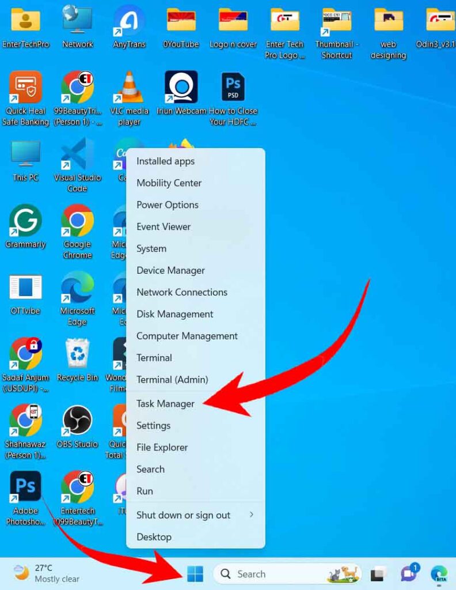Image resolution: width=456 pixels, height=590 pixels.
Task: Open the Iriun Webcam desktop icon
Action: pos(181,88)
